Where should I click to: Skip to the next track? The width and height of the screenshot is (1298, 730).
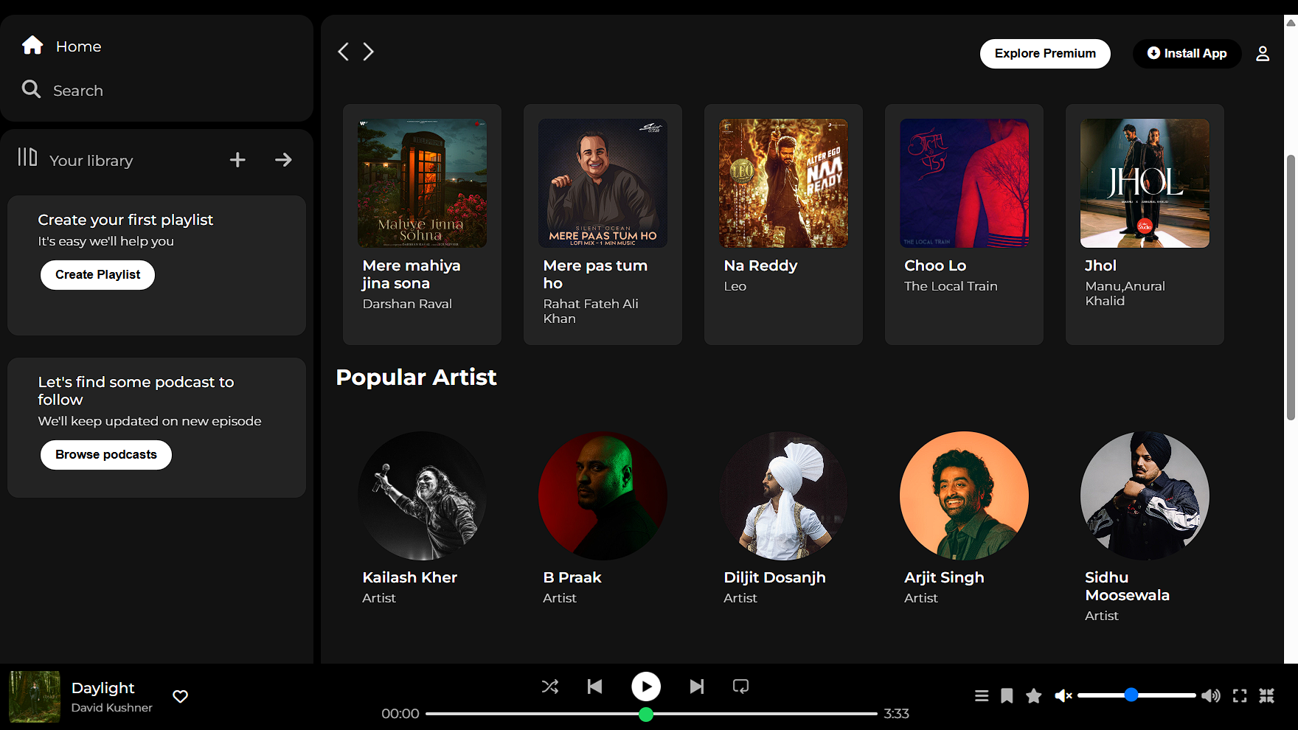[696, 687]
